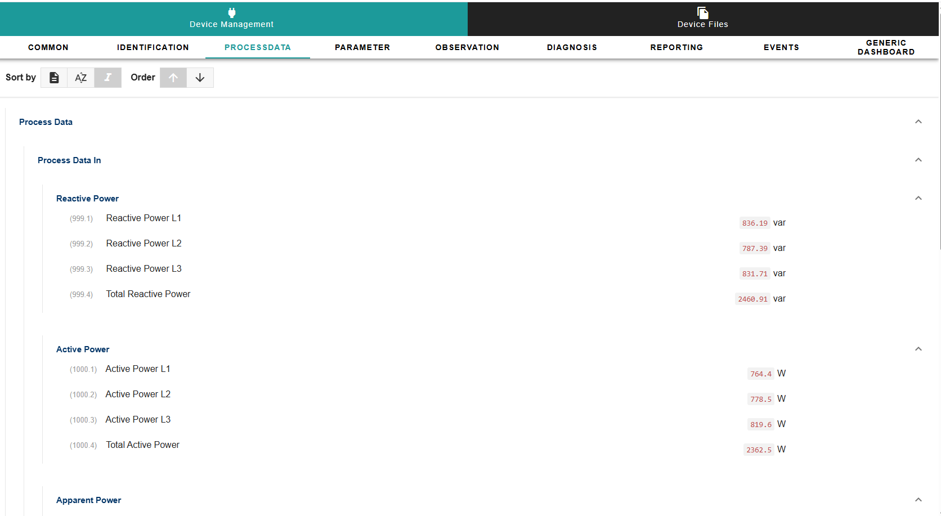Collapse the Process Data In group
Screen dimensions: 941x516
point(918,160)
